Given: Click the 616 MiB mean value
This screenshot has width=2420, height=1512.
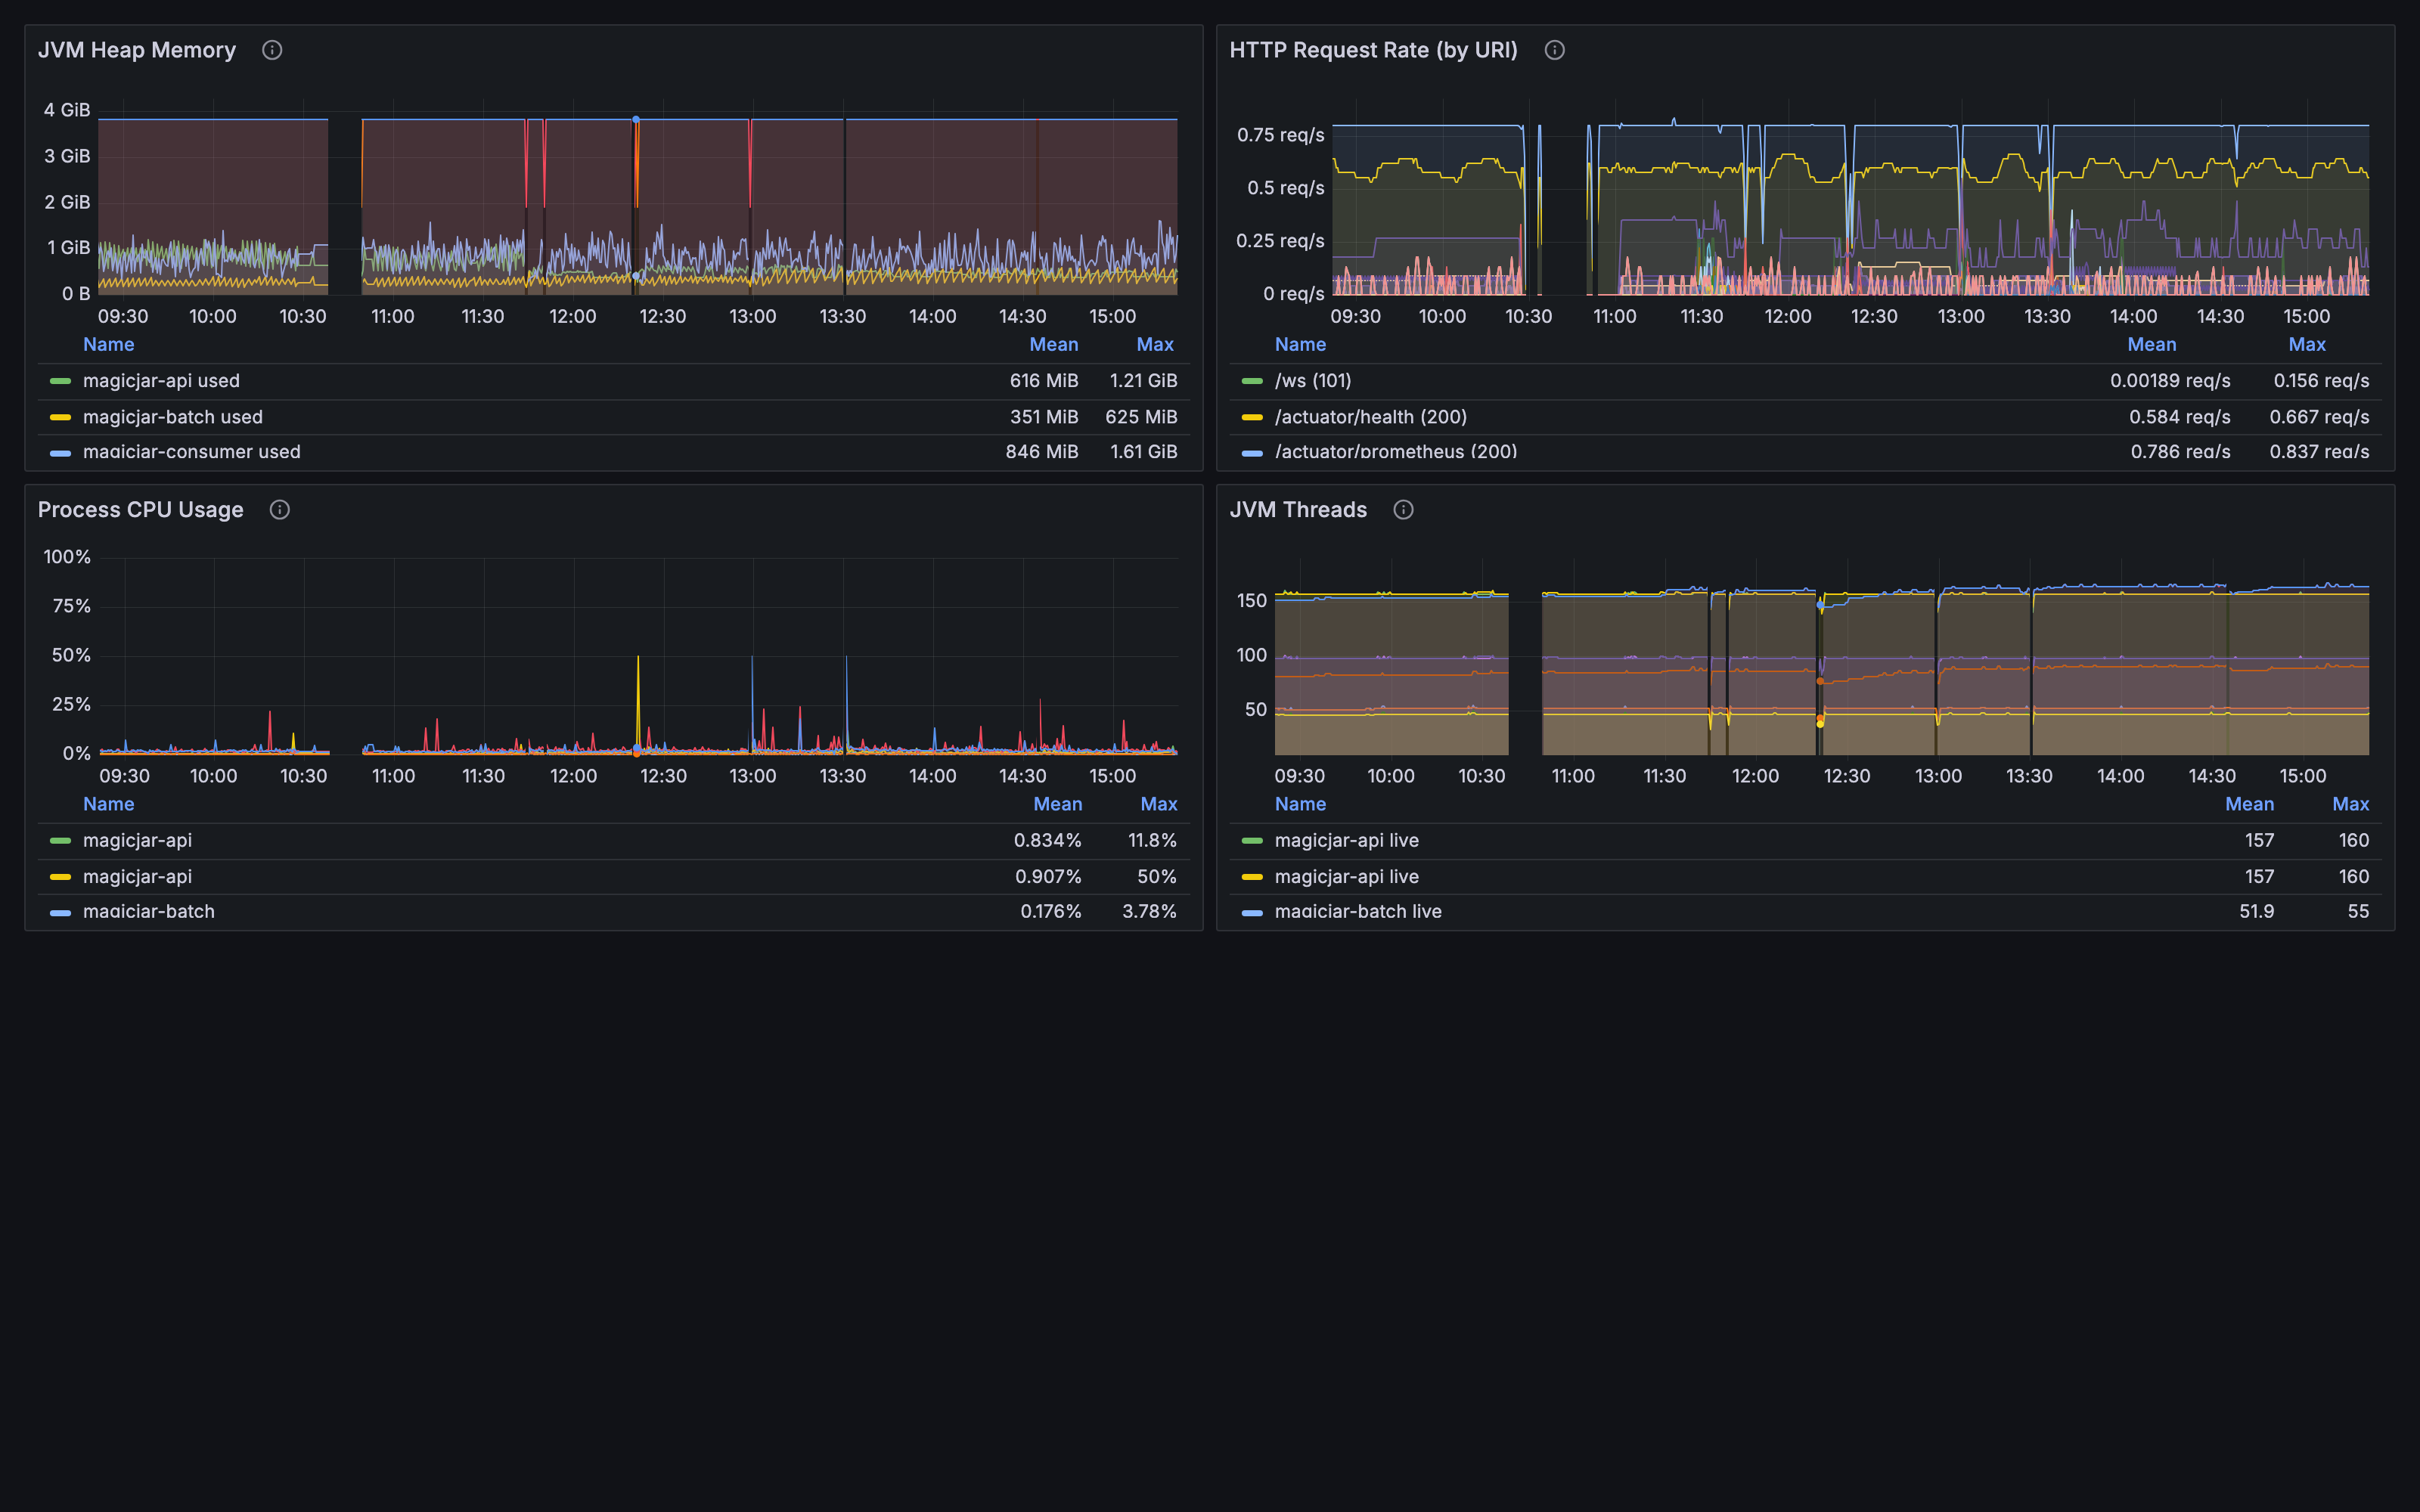Looking at the screenshot, I should [1044, 381].
